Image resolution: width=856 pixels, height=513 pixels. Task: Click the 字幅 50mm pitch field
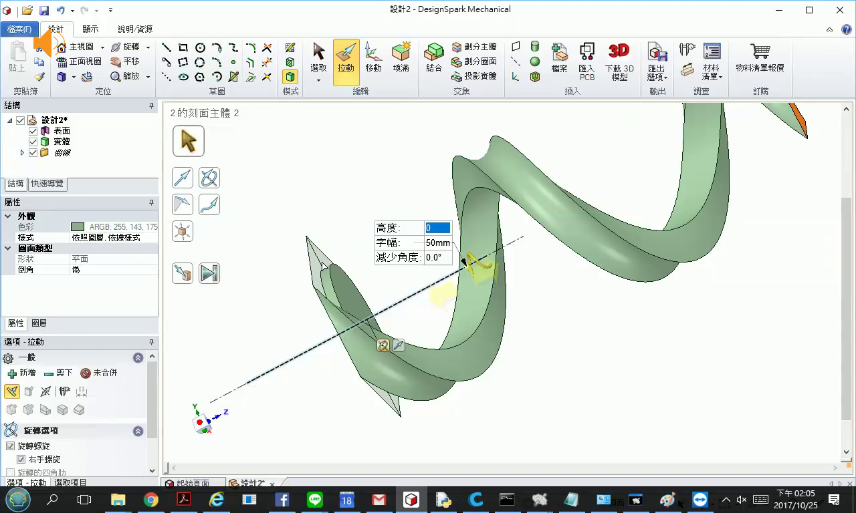click(438, 242)
